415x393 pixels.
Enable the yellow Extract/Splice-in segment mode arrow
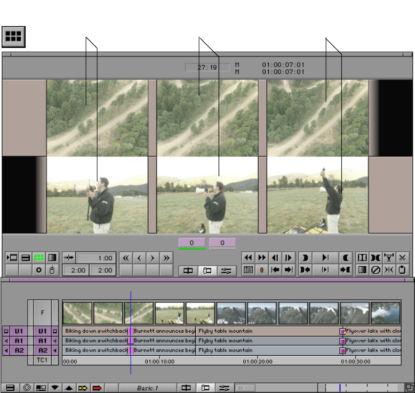tap(83, 388)
